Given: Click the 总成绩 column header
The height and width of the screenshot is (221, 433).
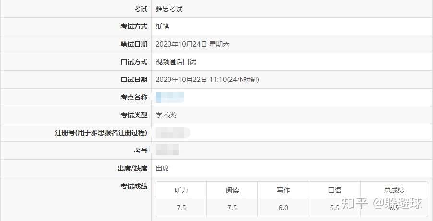Looking at the screenshot, I should [x=394, y=190].
